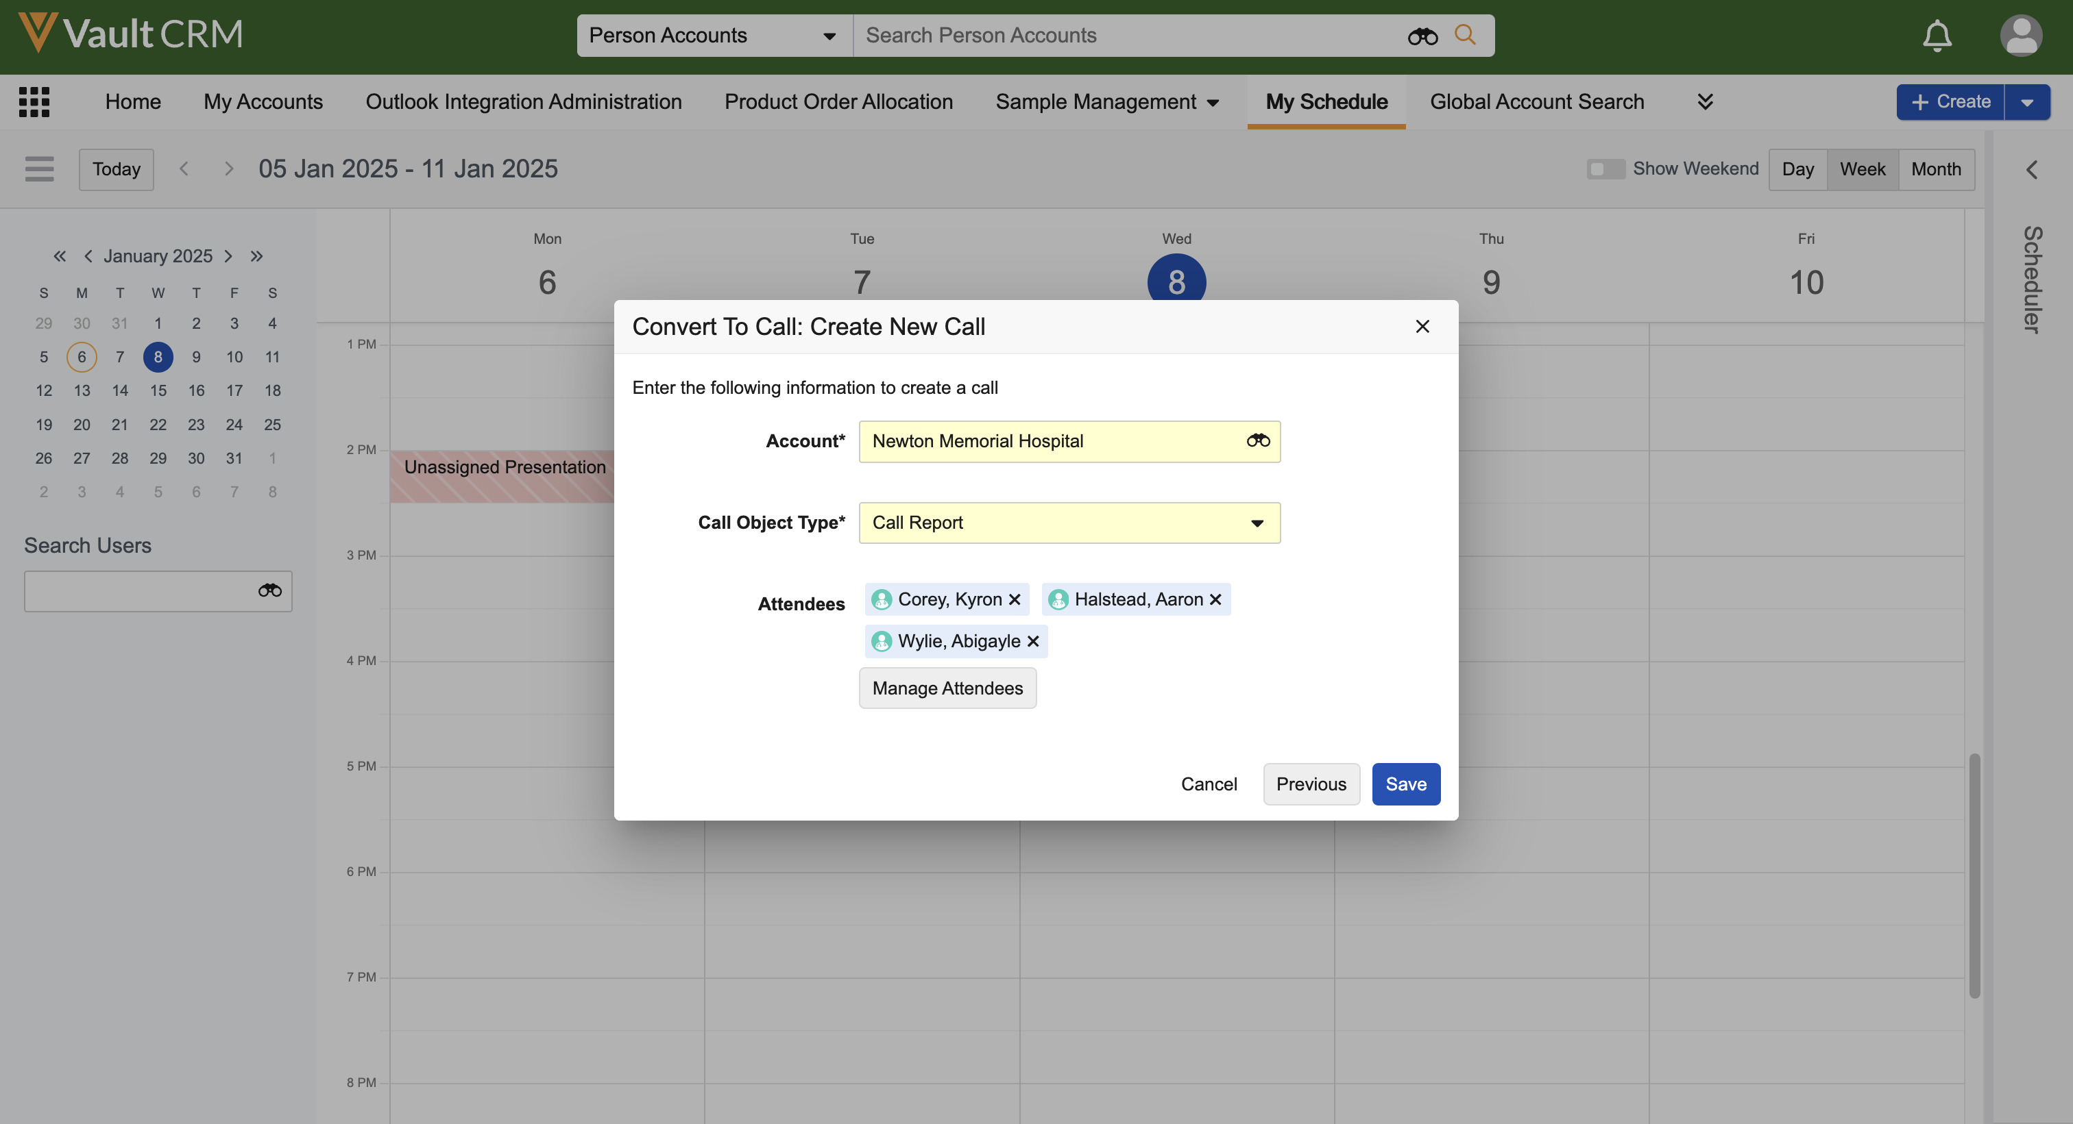This screenshot has height=1124, width=2073.
Task: Expand the Call Object Type dropdown
Action: click(1257, 523)
